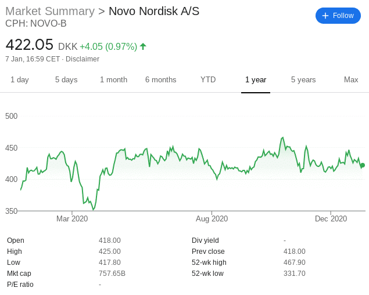Open the Market Summary link

[50, 11]
